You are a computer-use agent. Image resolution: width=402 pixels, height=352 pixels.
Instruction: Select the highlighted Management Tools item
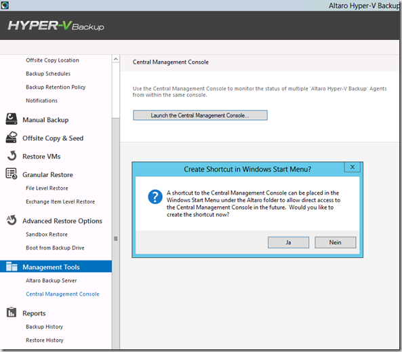[56, 267]
